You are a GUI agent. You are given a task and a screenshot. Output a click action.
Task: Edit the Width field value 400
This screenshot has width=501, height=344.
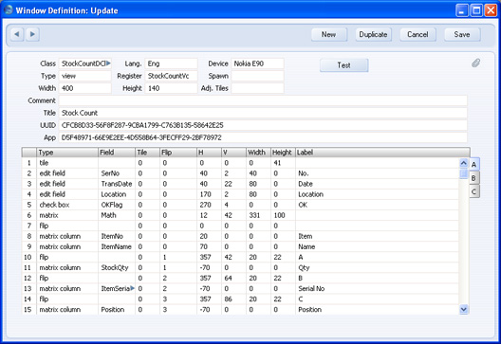(85, 88)
